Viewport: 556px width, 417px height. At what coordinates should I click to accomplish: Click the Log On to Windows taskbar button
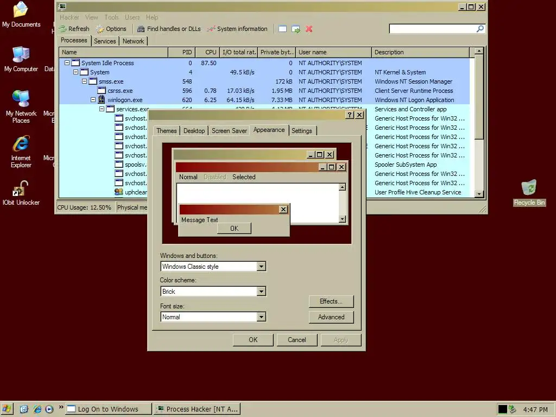109,409
